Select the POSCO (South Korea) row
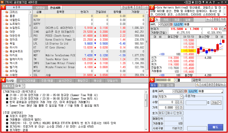The width and height of the screenshot is (228, 133). pos(89,36)
